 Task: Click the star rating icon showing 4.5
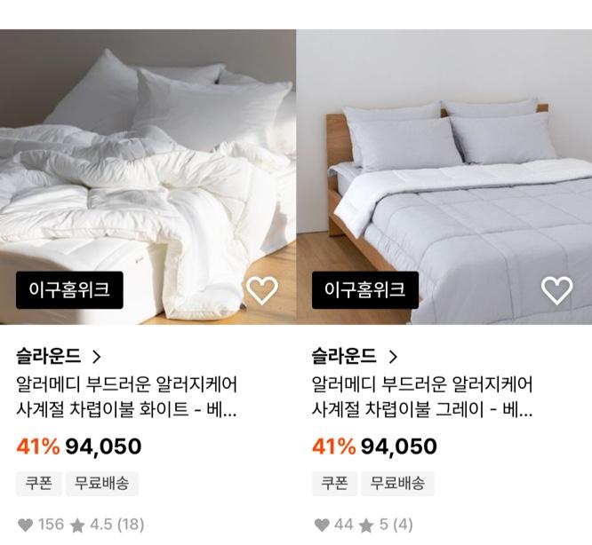(77, 525)
